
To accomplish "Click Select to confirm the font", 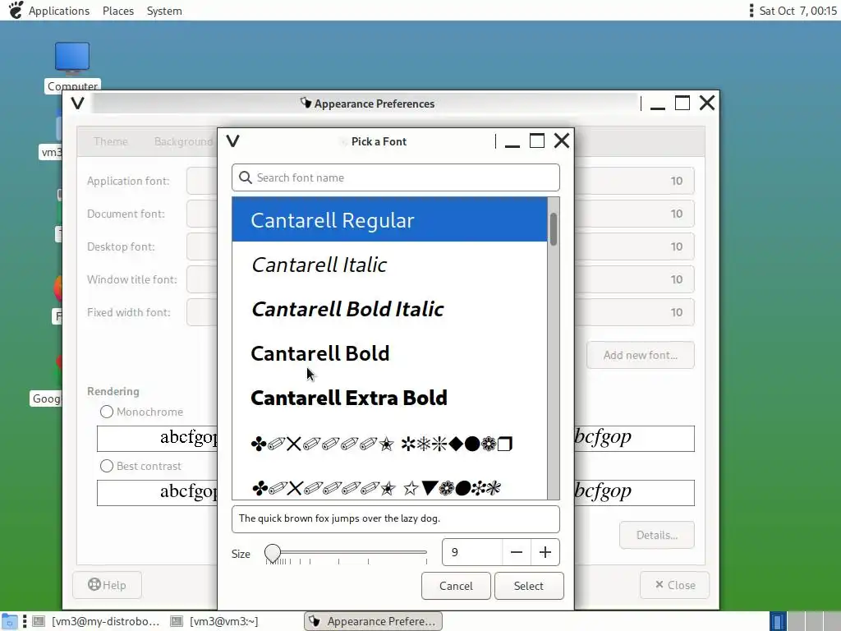I will click(529, 586).
